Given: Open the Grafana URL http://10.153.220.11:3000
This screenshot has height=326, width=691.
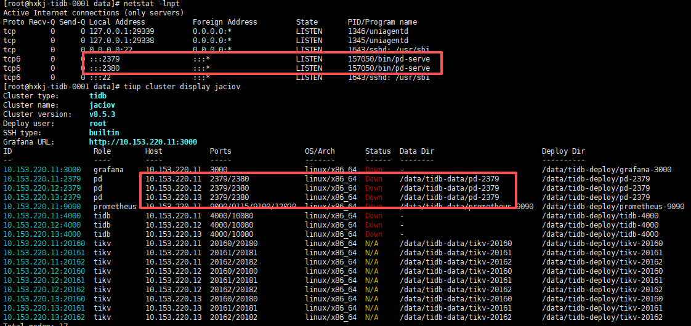Looking at the screenshot, I should (x=143, y=142).
